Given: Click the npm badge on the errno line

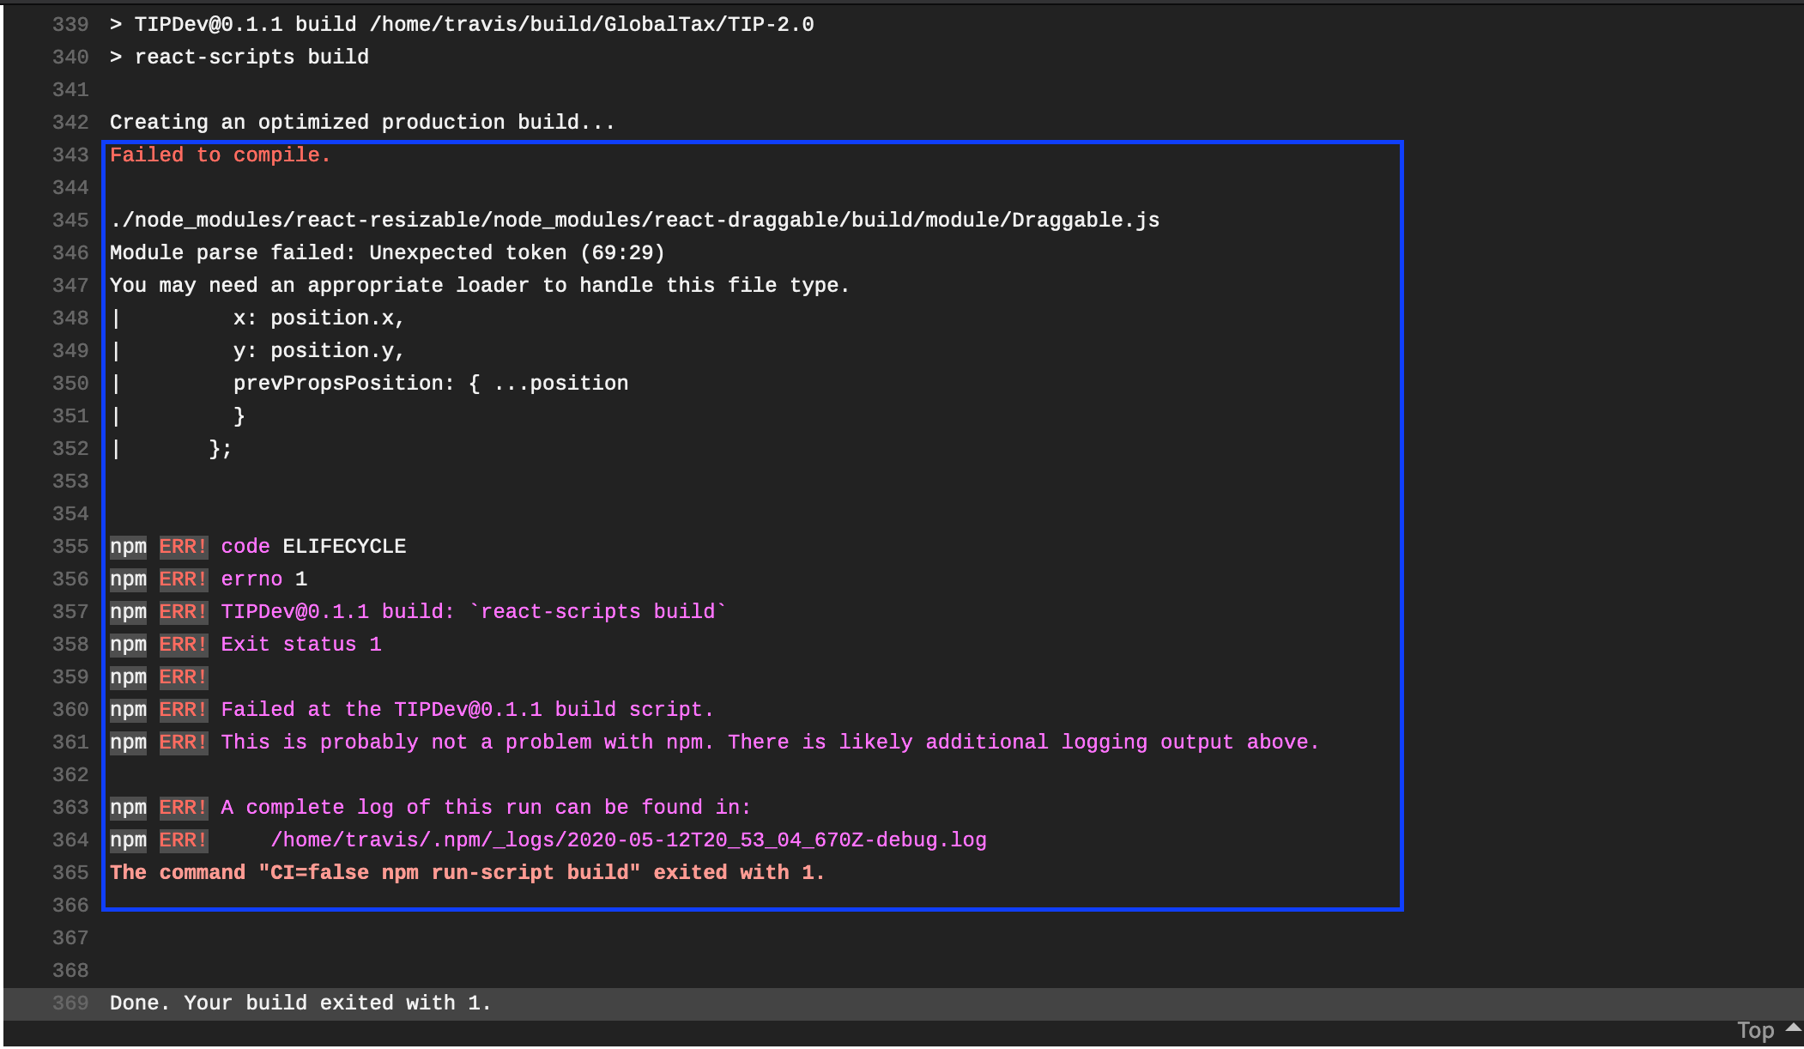Looking at the screenshot, I should 128,579.
